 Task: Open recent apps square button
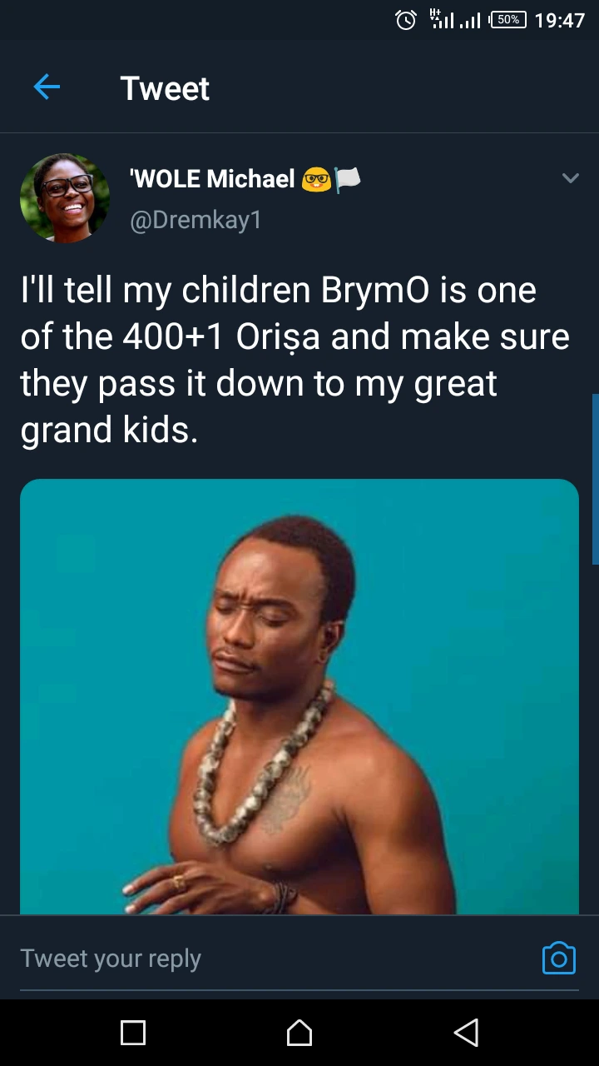(133, 1033)
